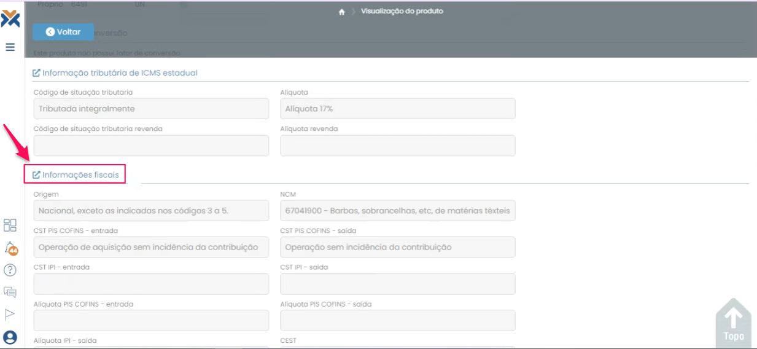Click the Origem field
This screenshot has width=757, height=349.
tap(151, 211)
